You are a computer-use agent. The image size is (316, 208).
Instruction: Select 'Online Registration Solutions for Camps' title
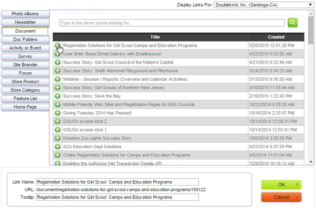(x=127, y=155)
